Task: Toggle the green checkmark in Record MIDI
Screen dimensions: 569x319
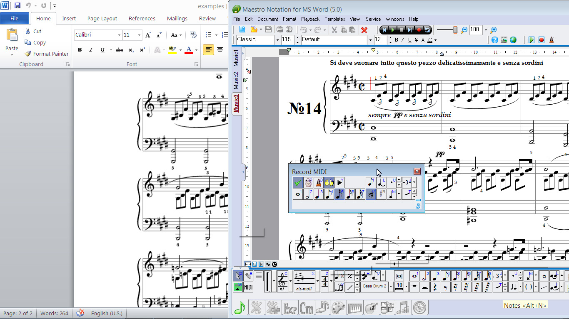Action: (x=297, y=182)
